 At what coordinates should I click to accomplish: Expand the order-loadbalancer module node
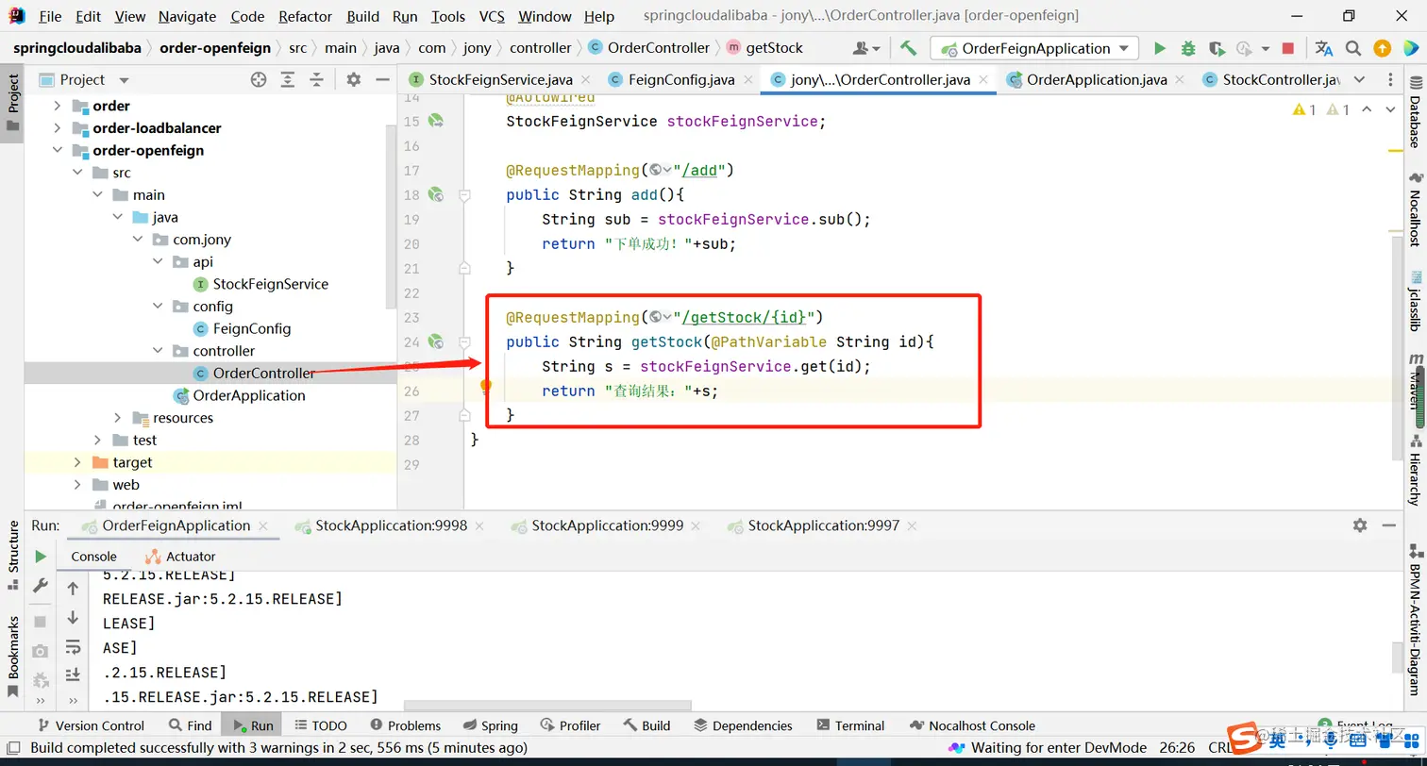(x=58, y=128)
